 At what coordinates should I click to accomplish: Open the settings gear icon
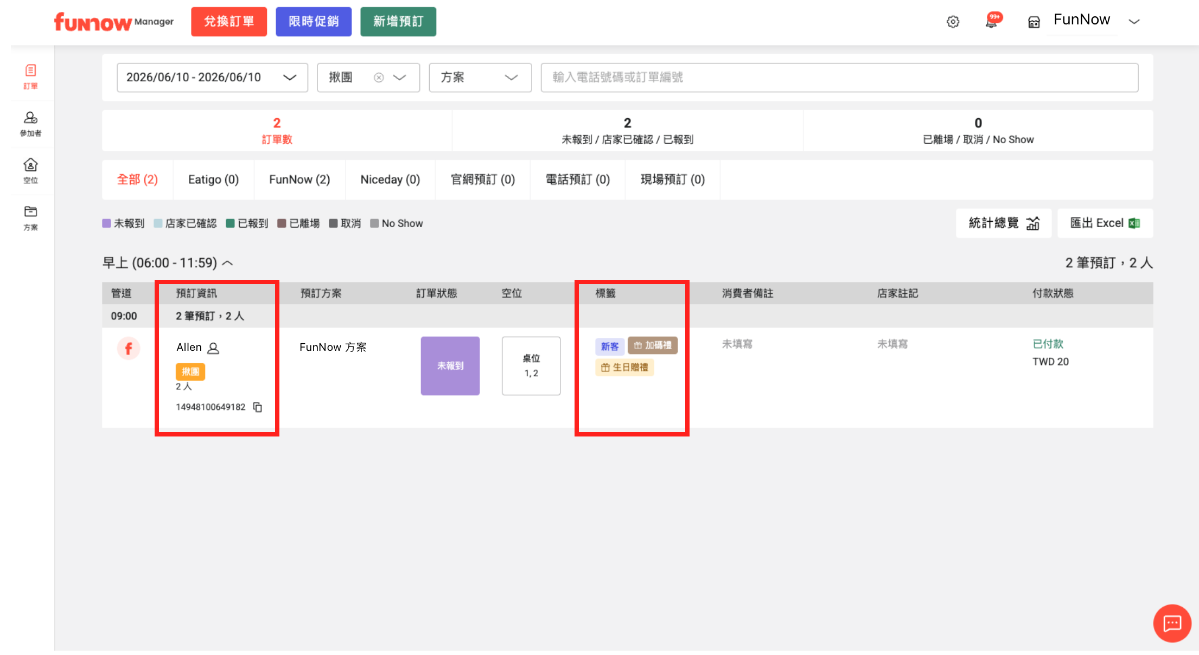[x=953, y=22]
